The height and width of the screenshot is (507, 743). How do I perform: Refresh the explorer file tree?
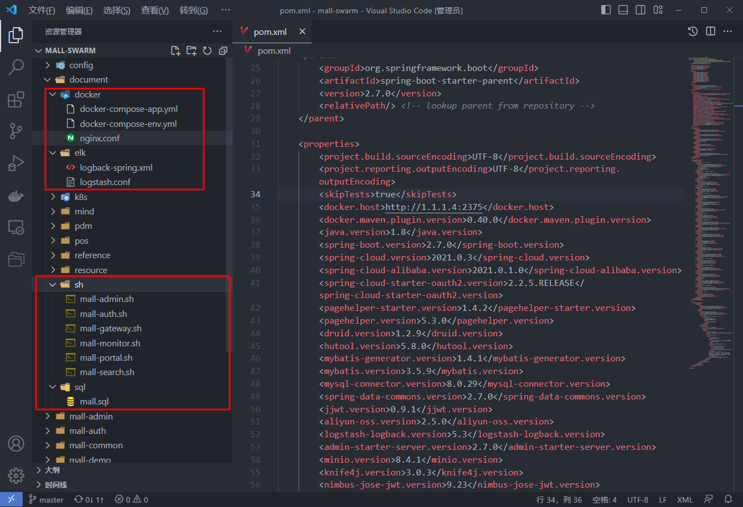point(207,50)
